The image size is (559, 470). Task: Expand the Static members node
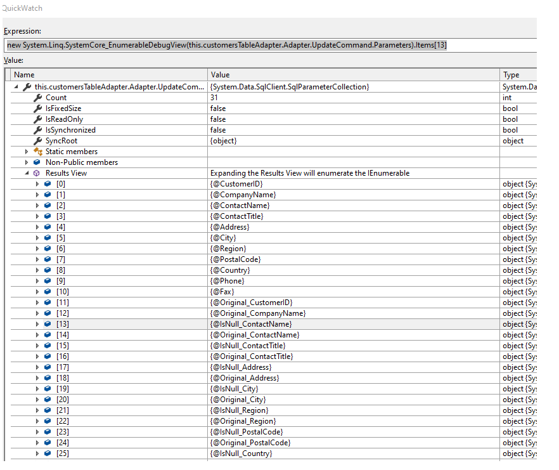tap(27, 152)
